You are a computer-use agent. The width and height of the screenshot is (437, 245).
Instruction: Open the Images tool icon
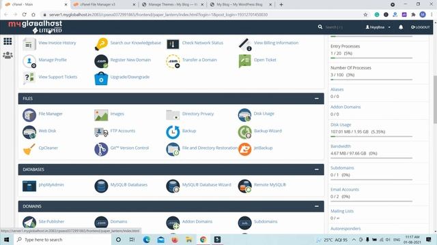coord(101,115)
